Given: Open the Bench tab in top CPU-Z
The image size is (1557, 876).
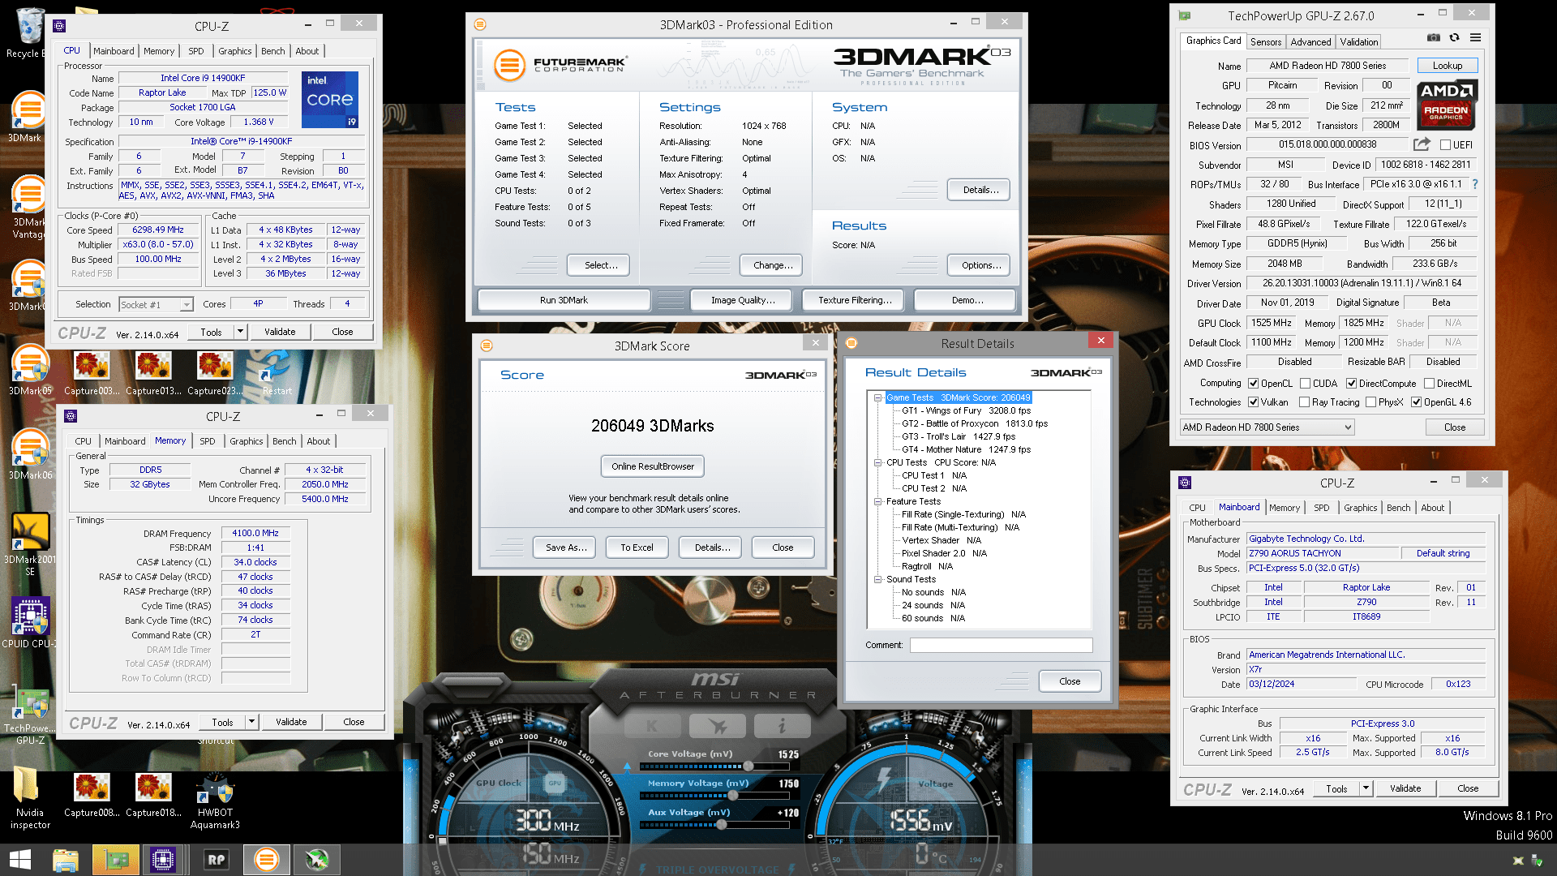Looking at the screenshot, I should 272,51.
